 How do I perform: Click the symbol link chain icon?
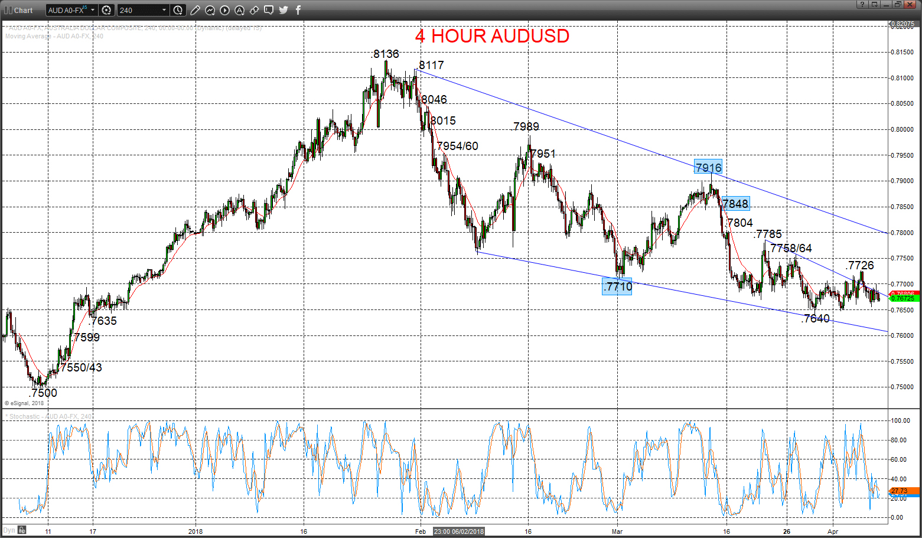(254, 10)
